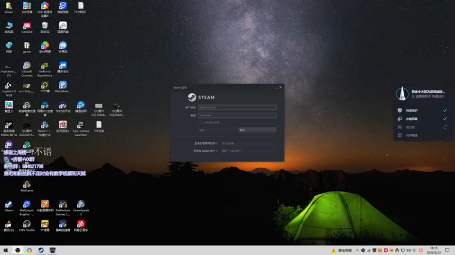Viewport: 455px width, 255px height.
Task: Open the NetEase Cloud Music red shortcut
Action: click(x=81, y=226)
